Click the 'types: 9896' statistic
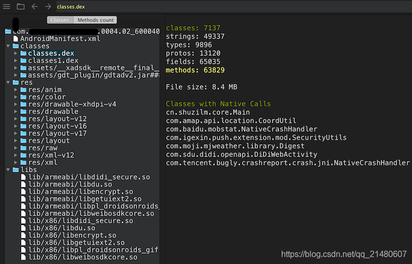Screen dimensions: 412x264 click(189, 45)
